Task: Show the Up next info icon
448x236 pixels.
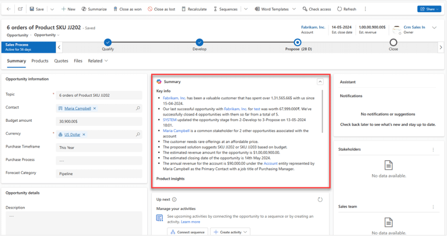Action: pos(175,199)
